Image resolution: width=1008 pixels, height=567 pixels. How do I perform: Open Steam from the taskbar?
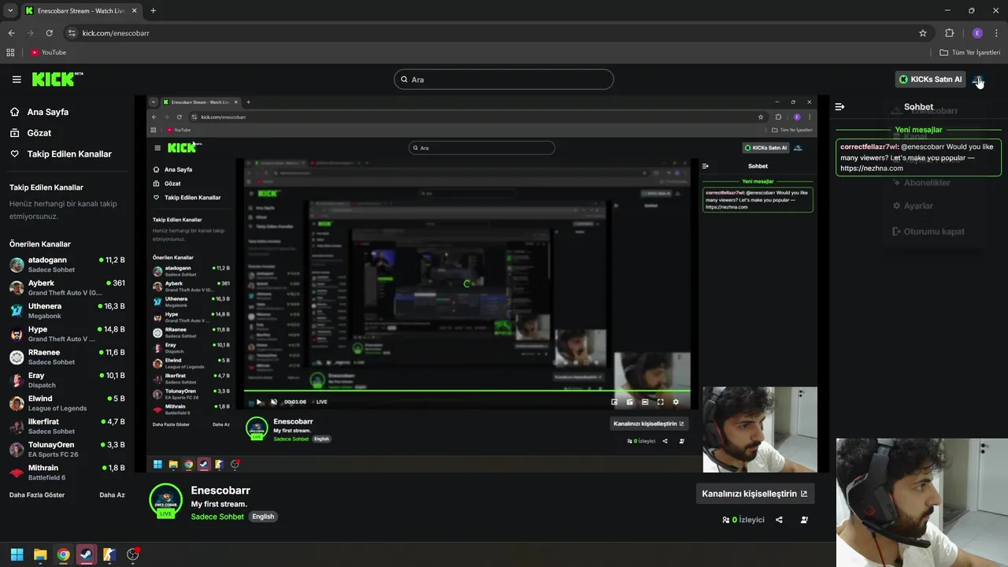tap(86, 554)
